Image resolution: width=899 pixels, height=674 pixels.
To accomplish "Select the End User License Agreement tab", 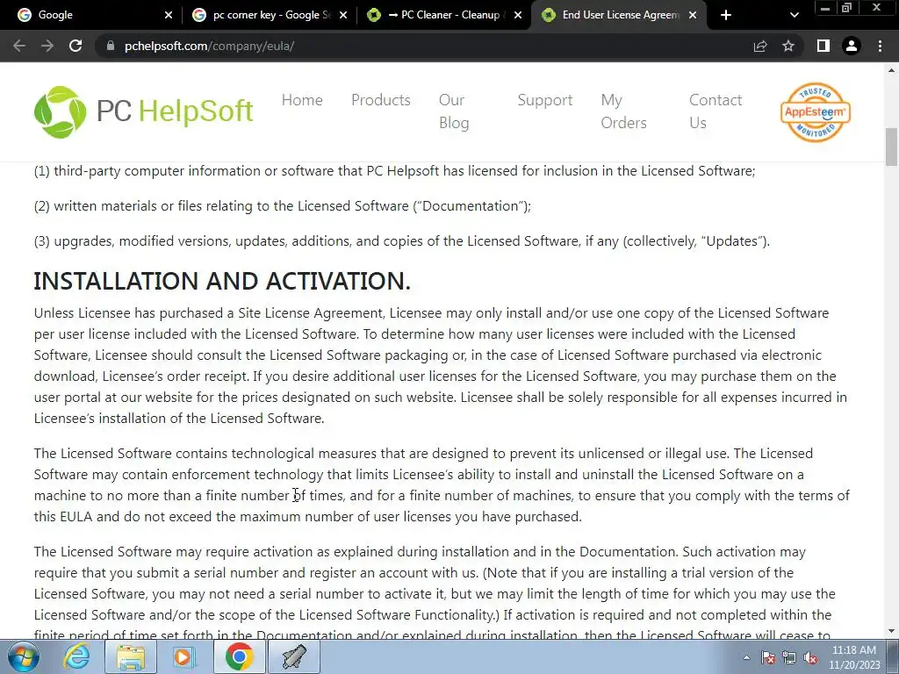I will click(621, 15).
